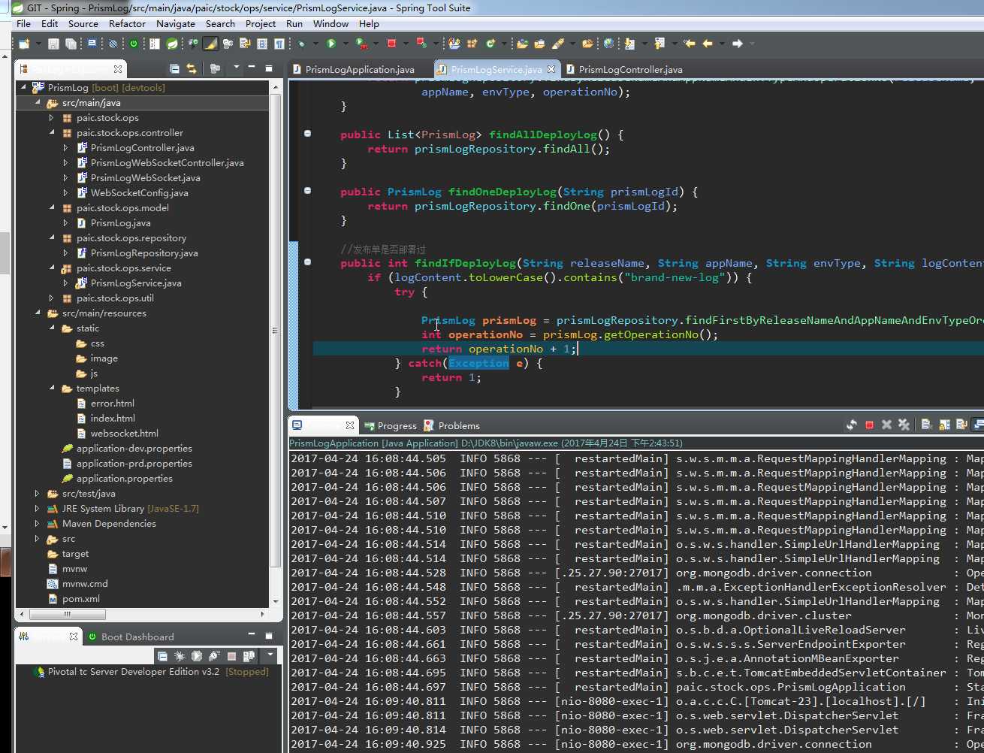This screenshot has width=984, height=753.
Task: Open the Window menu
Action: [331, 23]
